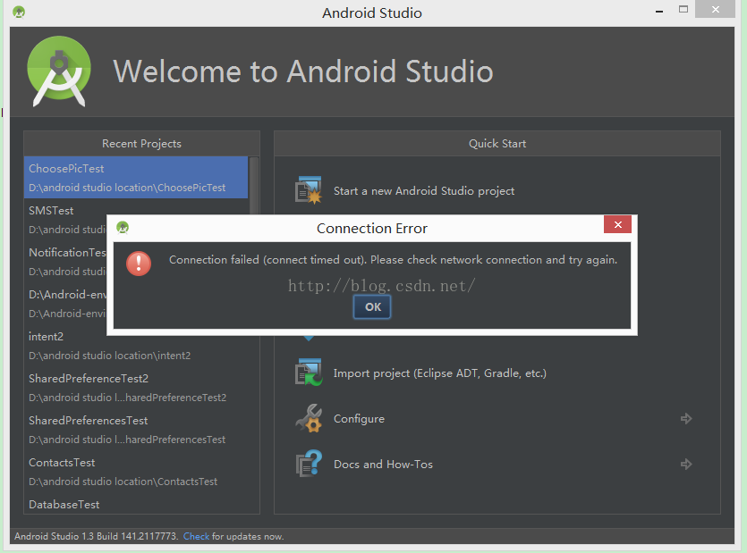This screenshot has height=553, width=747.
Task: Click path 'D:\android studio location\intent2'
Action: (x=109, y=356)
